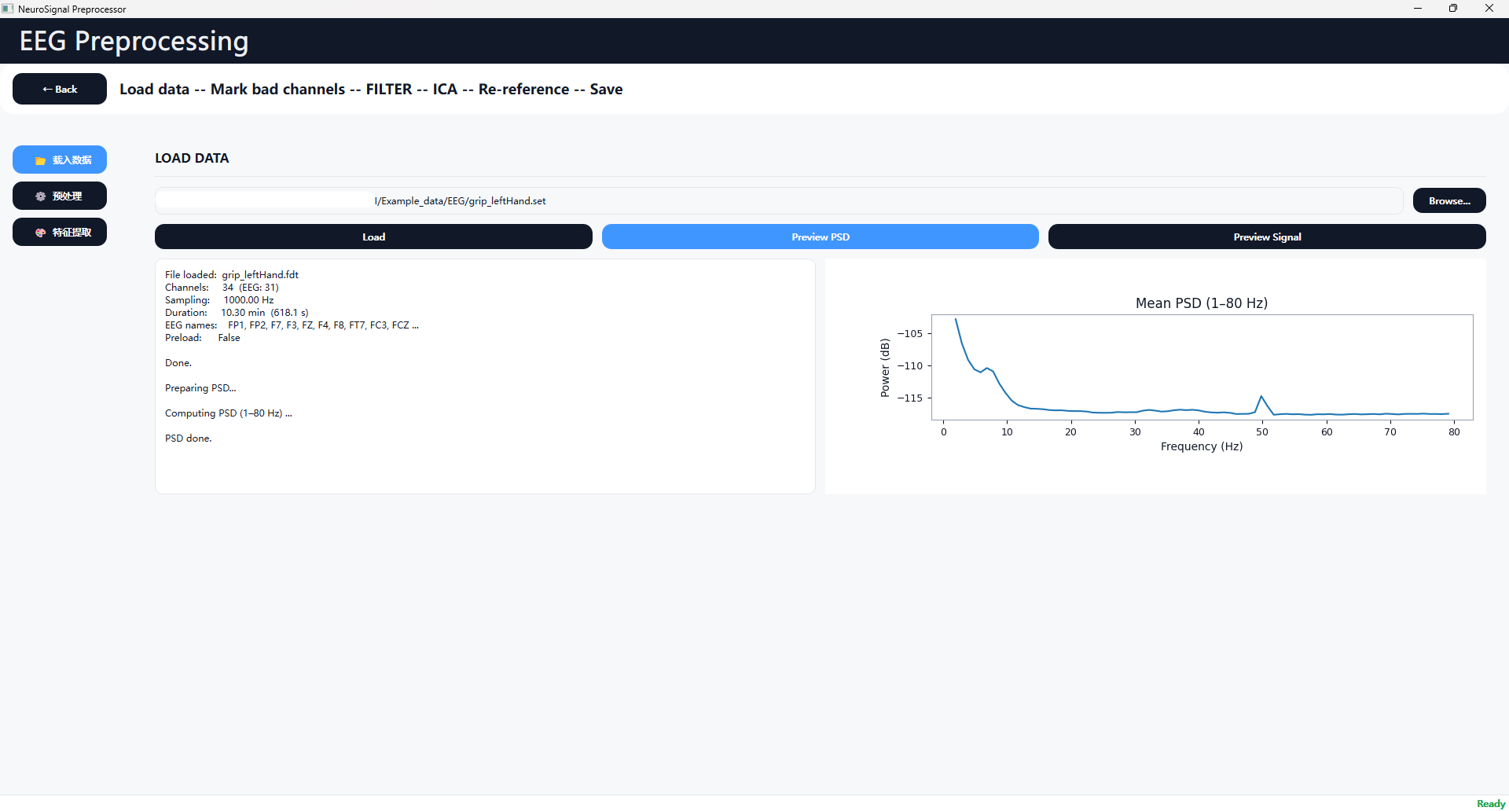Click the NeuroSignal Preprocessor title bar icon

click(8, 9)
